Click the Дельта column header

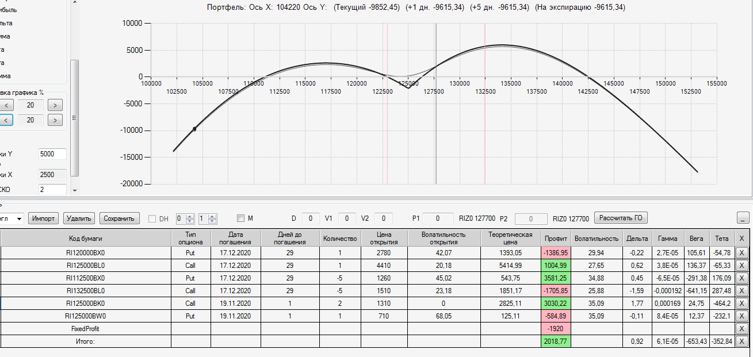[637, 239]
